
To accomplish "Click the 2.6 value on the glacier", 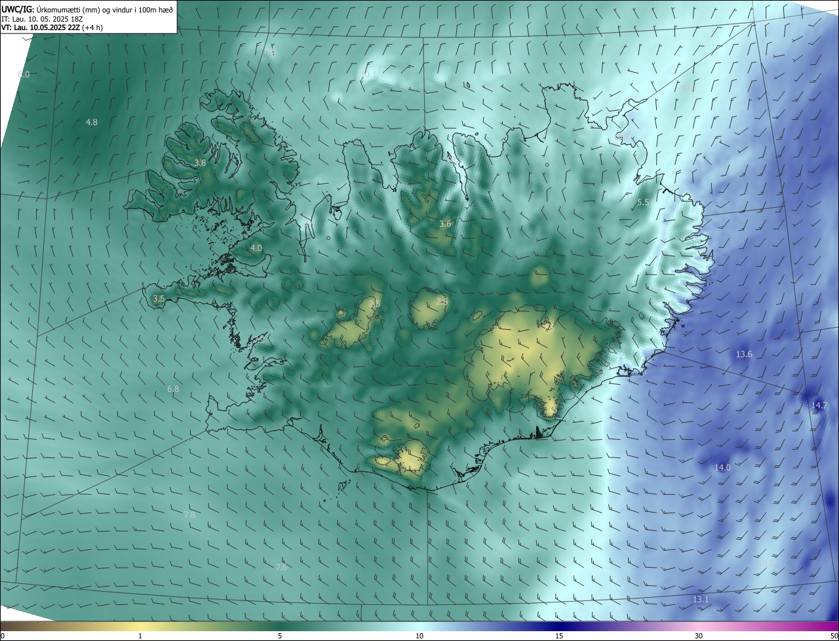I will (x=442, y=301).
